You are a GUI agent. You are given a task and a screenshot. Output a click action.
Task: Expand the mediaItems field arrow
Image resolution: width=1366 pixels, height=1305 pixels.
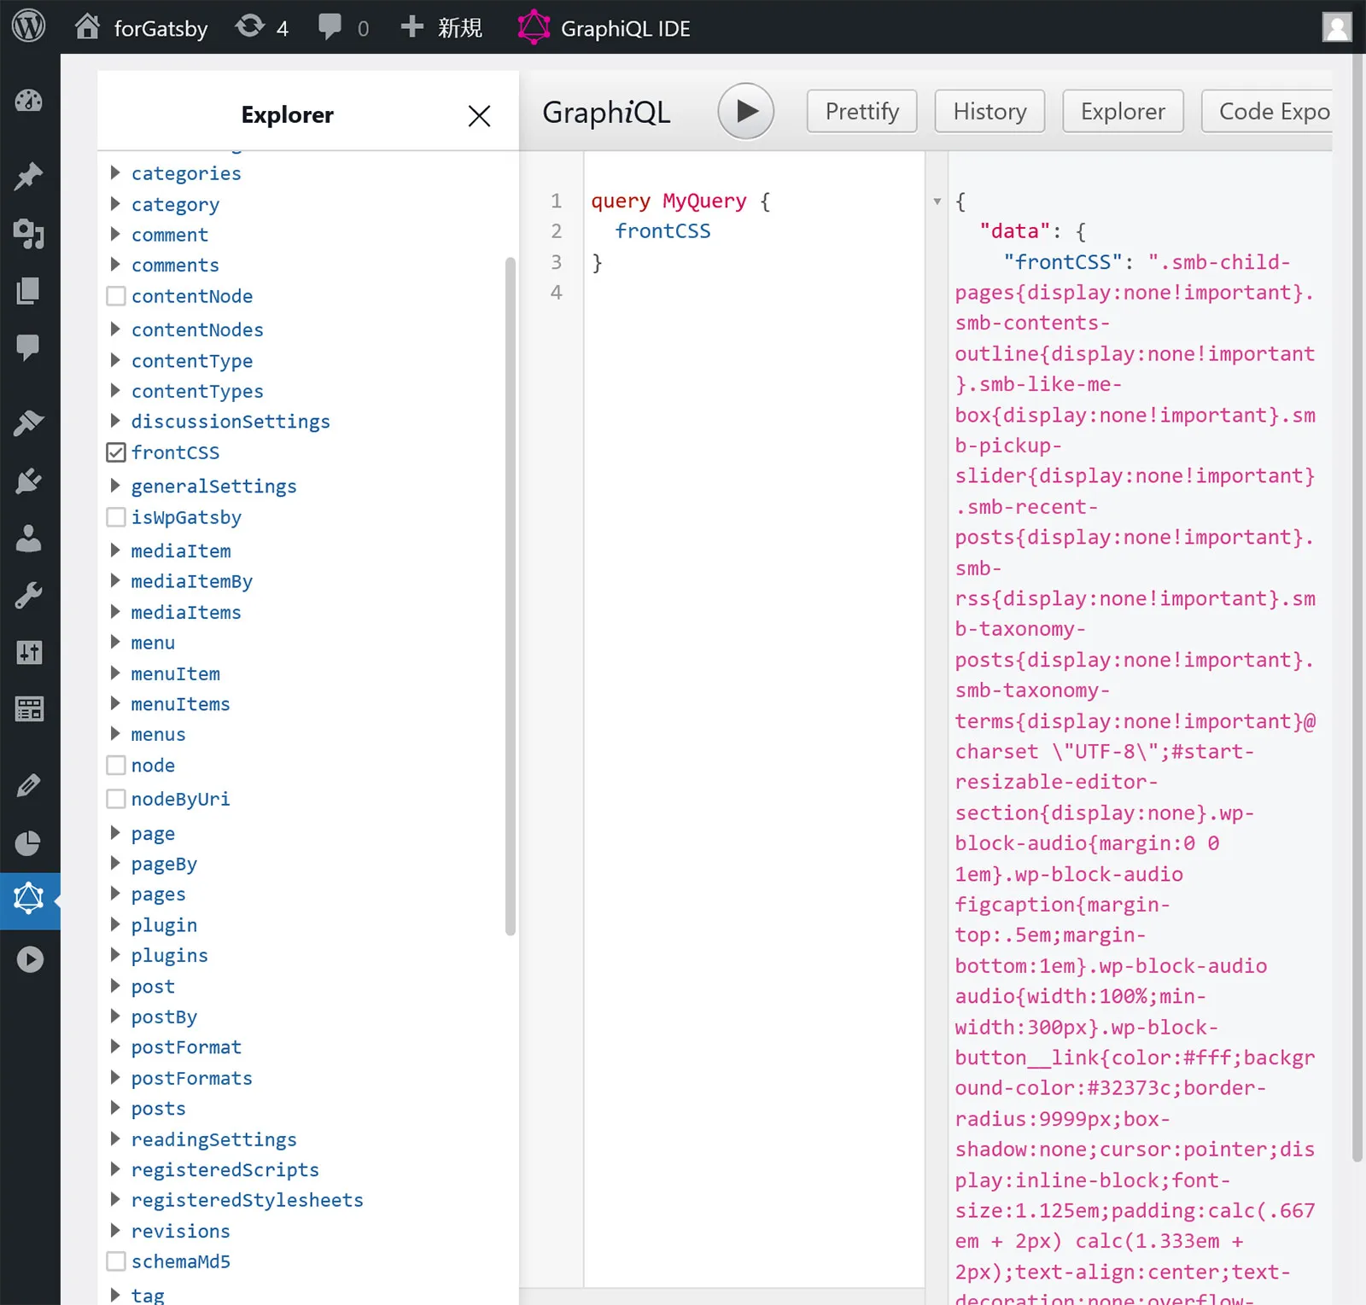[x=115, y=612]
